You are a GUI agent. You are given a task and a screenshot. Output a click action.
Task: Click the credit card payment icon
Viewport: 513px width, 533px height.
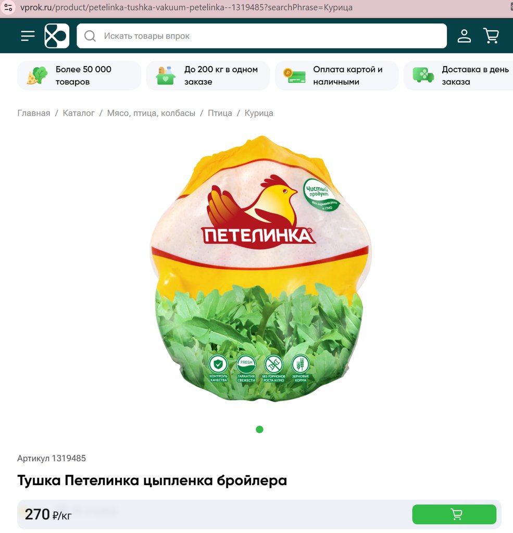point(294,75)
